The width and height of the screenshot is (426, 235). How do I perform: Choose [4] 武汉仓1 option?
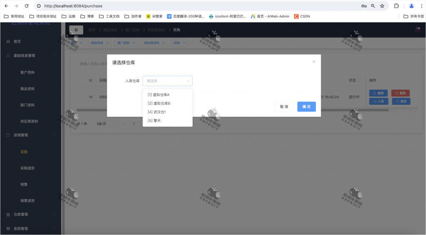click(168, 112)
